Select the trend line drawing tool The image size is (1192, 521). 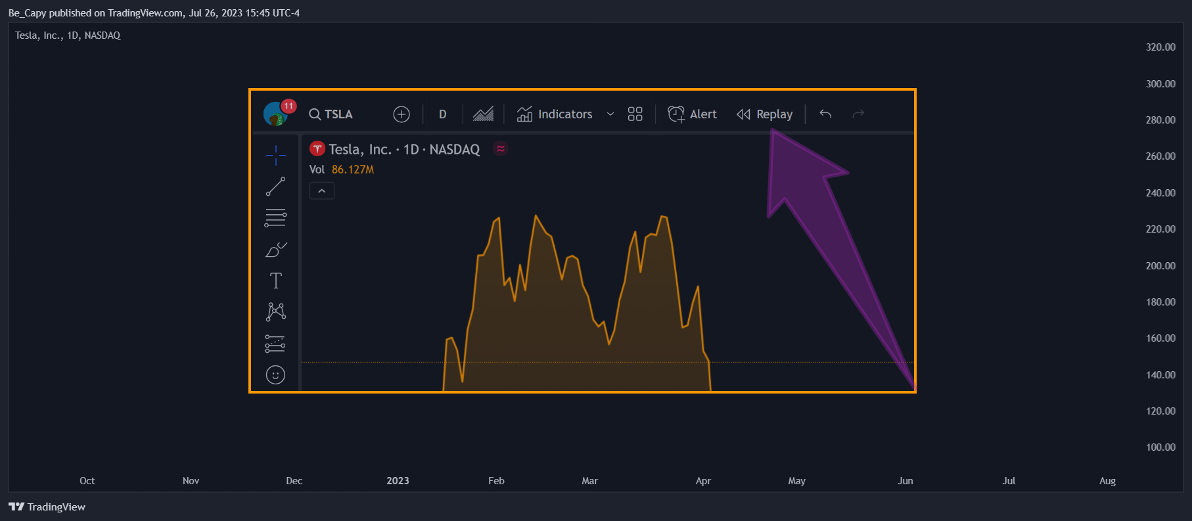(x=275, y=187)
